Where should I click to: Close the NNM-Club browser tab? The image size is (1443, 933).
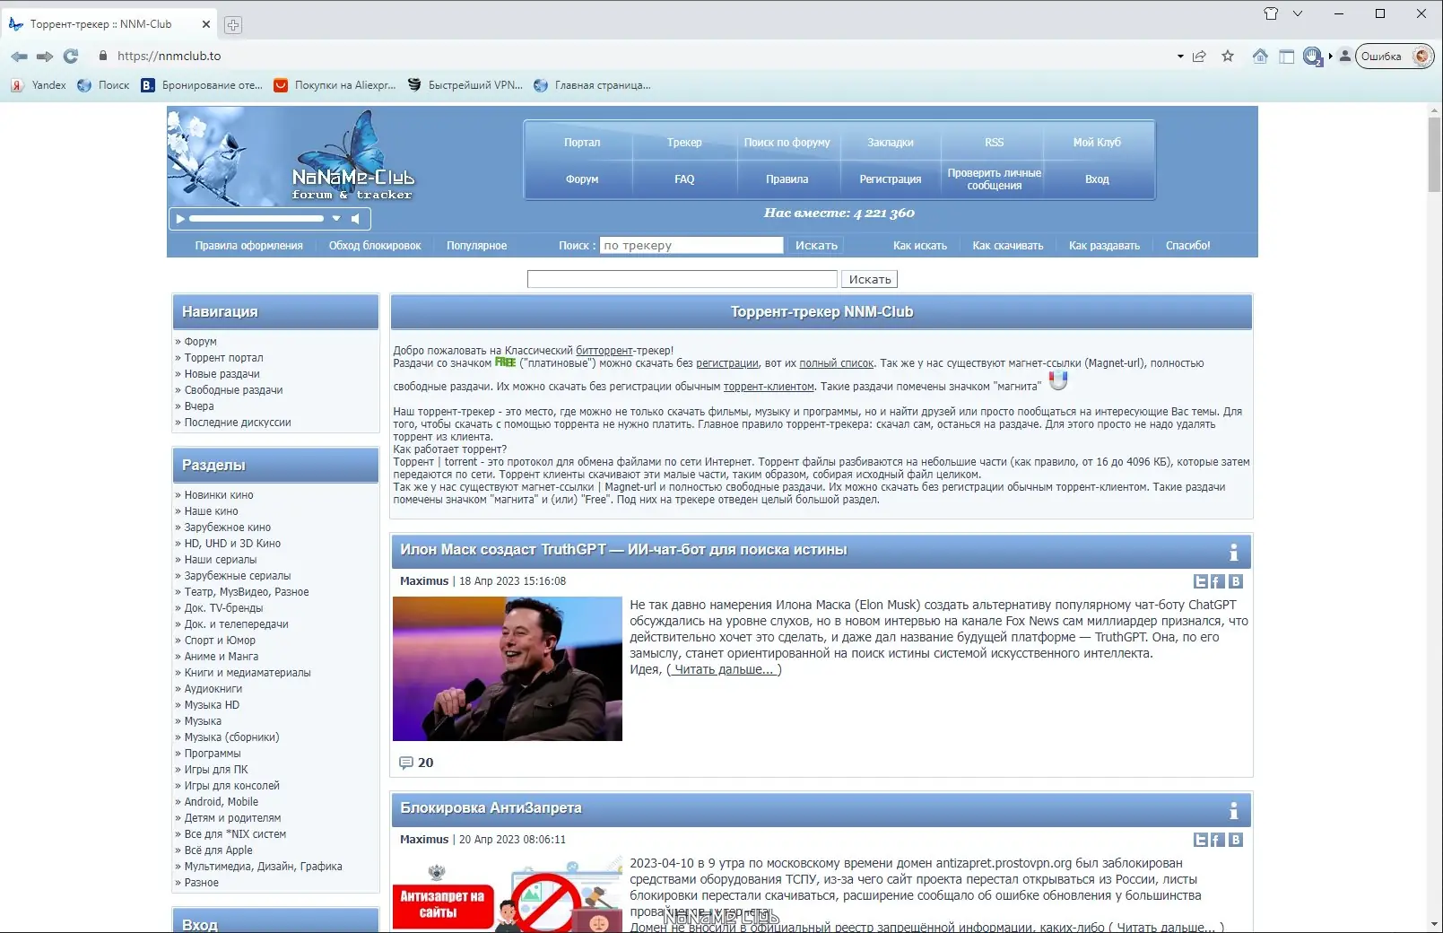tap(206, 24)
